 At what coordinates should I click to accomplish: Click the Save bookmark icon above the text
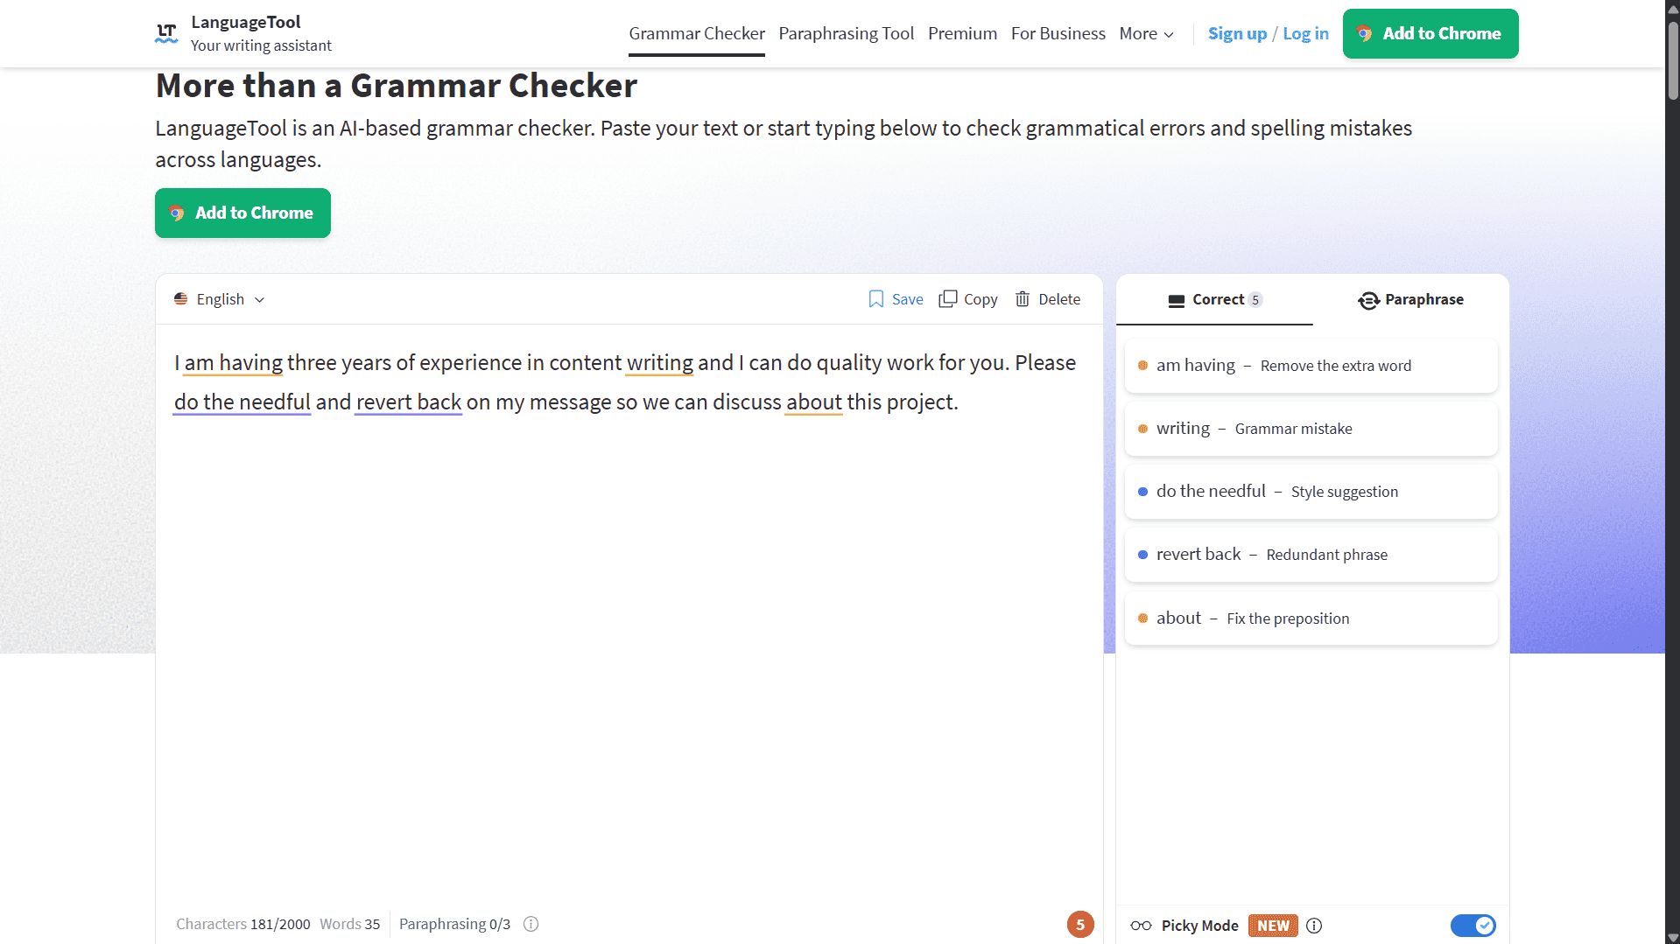point(876,298)
